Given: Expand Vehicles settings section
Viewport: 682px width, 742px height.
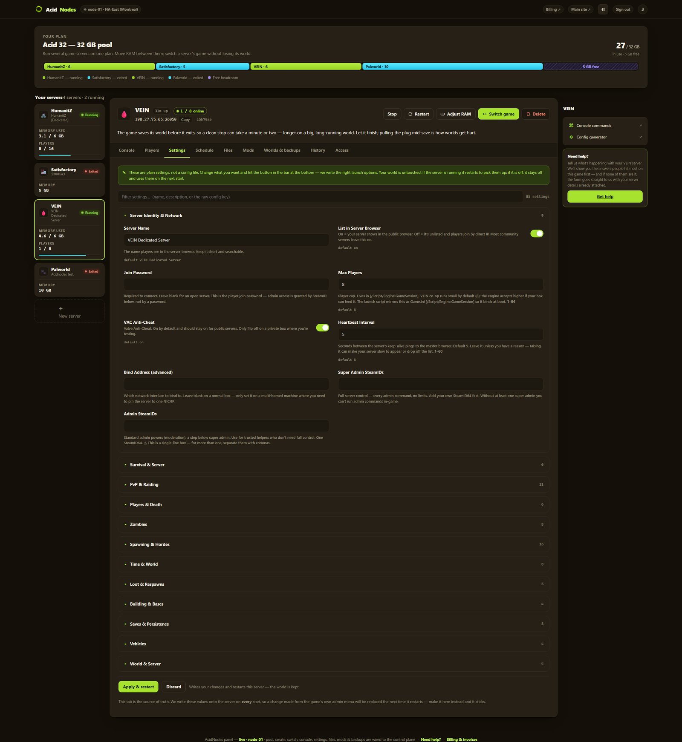Looking at the screenshot, I should coord(333,644).
